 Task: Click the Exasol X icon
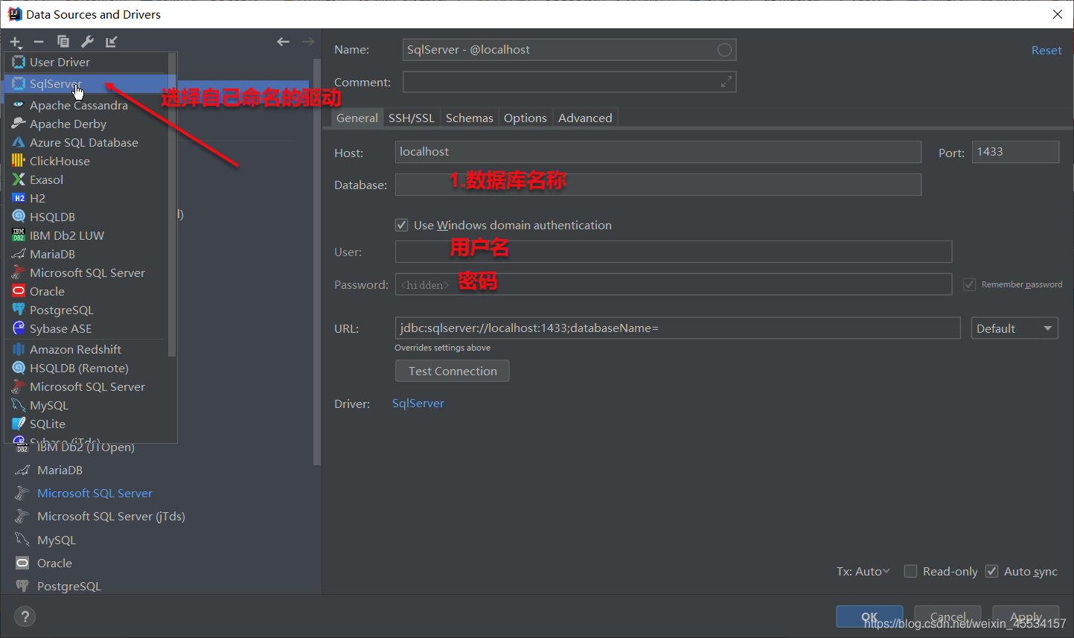click(19, 179)
